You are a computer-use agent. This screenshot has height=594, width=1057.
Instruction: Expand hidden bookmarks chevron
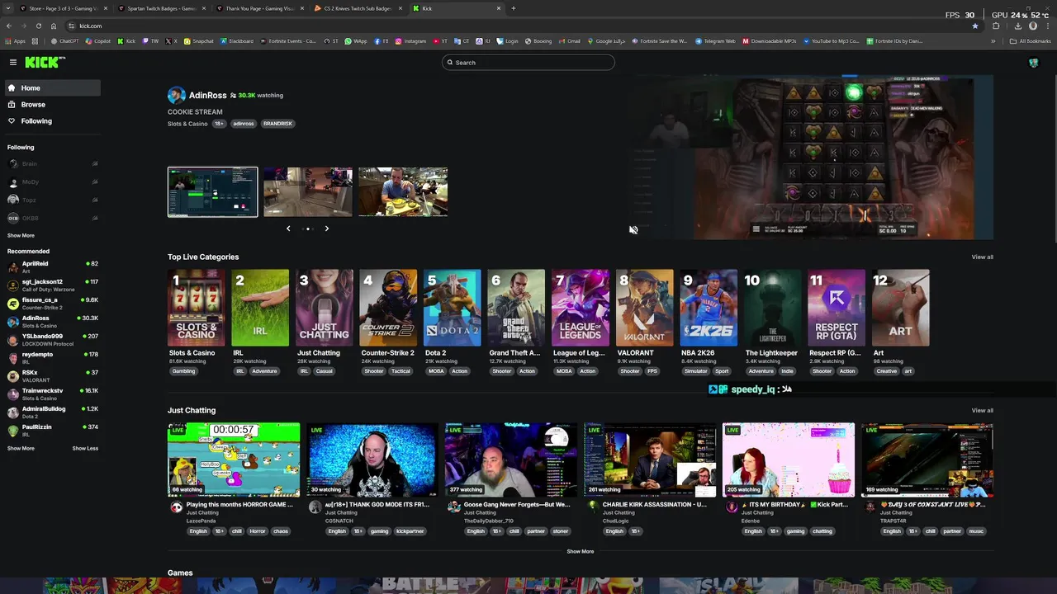point(993,40)
